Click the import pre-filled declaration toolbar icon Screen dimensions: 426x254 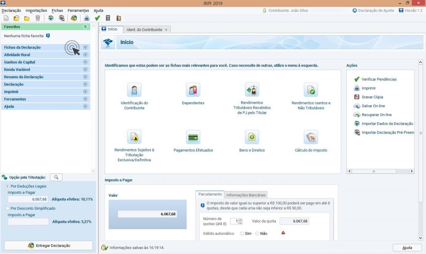(61, 18)
